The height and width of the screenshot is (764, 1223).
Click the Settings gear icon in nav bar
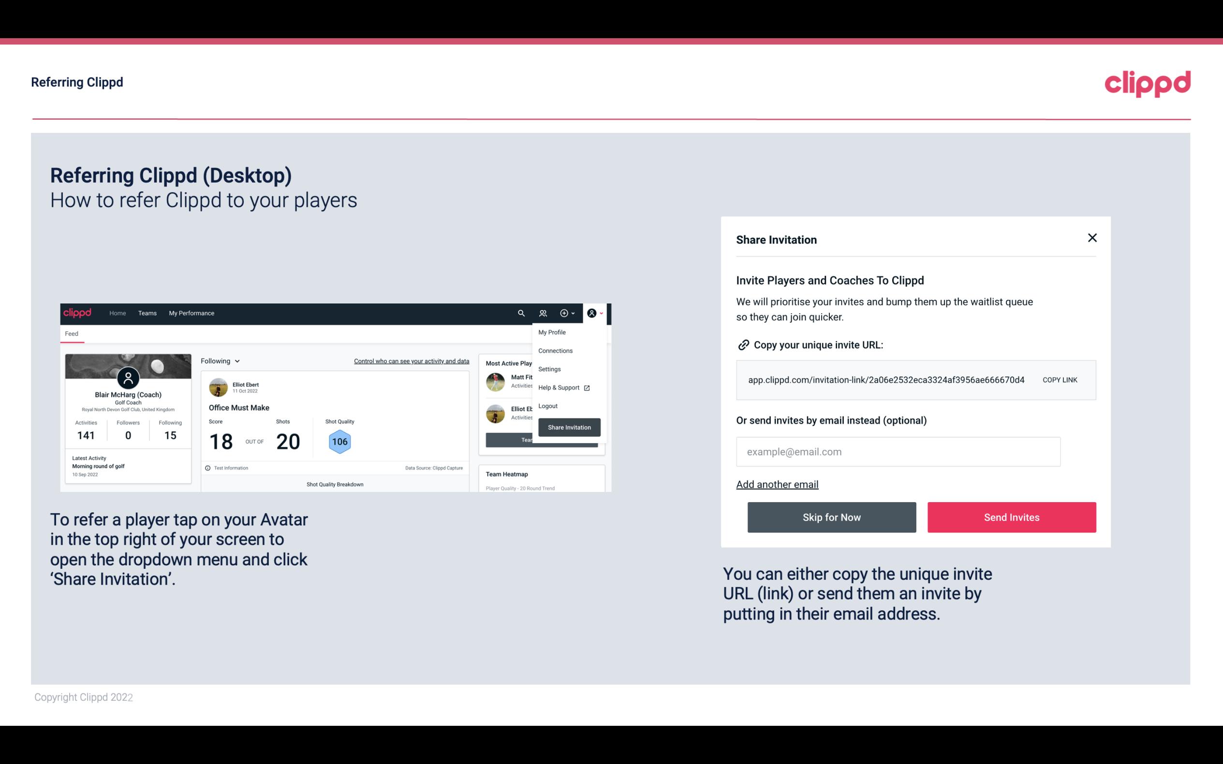point(548,369)
